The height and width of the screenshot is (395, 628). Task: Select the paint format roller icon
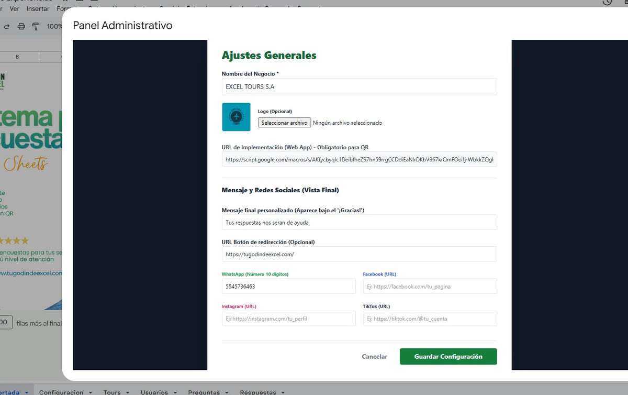(36, 26)
